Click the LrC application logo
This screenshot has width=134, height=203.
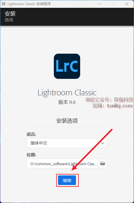coord(67,66)
